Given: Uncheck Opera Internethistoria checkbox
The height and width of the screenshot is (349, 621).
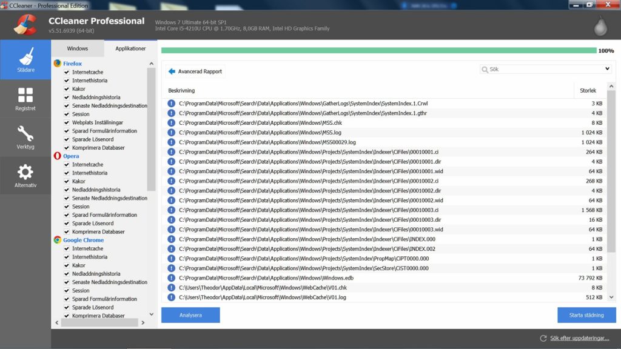Looking at the screenshot, I should click(x=67, y=173).
